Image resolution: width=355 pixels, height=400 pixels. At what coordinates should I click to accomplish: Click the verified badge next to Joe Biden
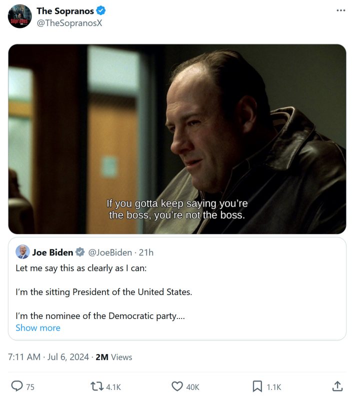pos(80,252)
